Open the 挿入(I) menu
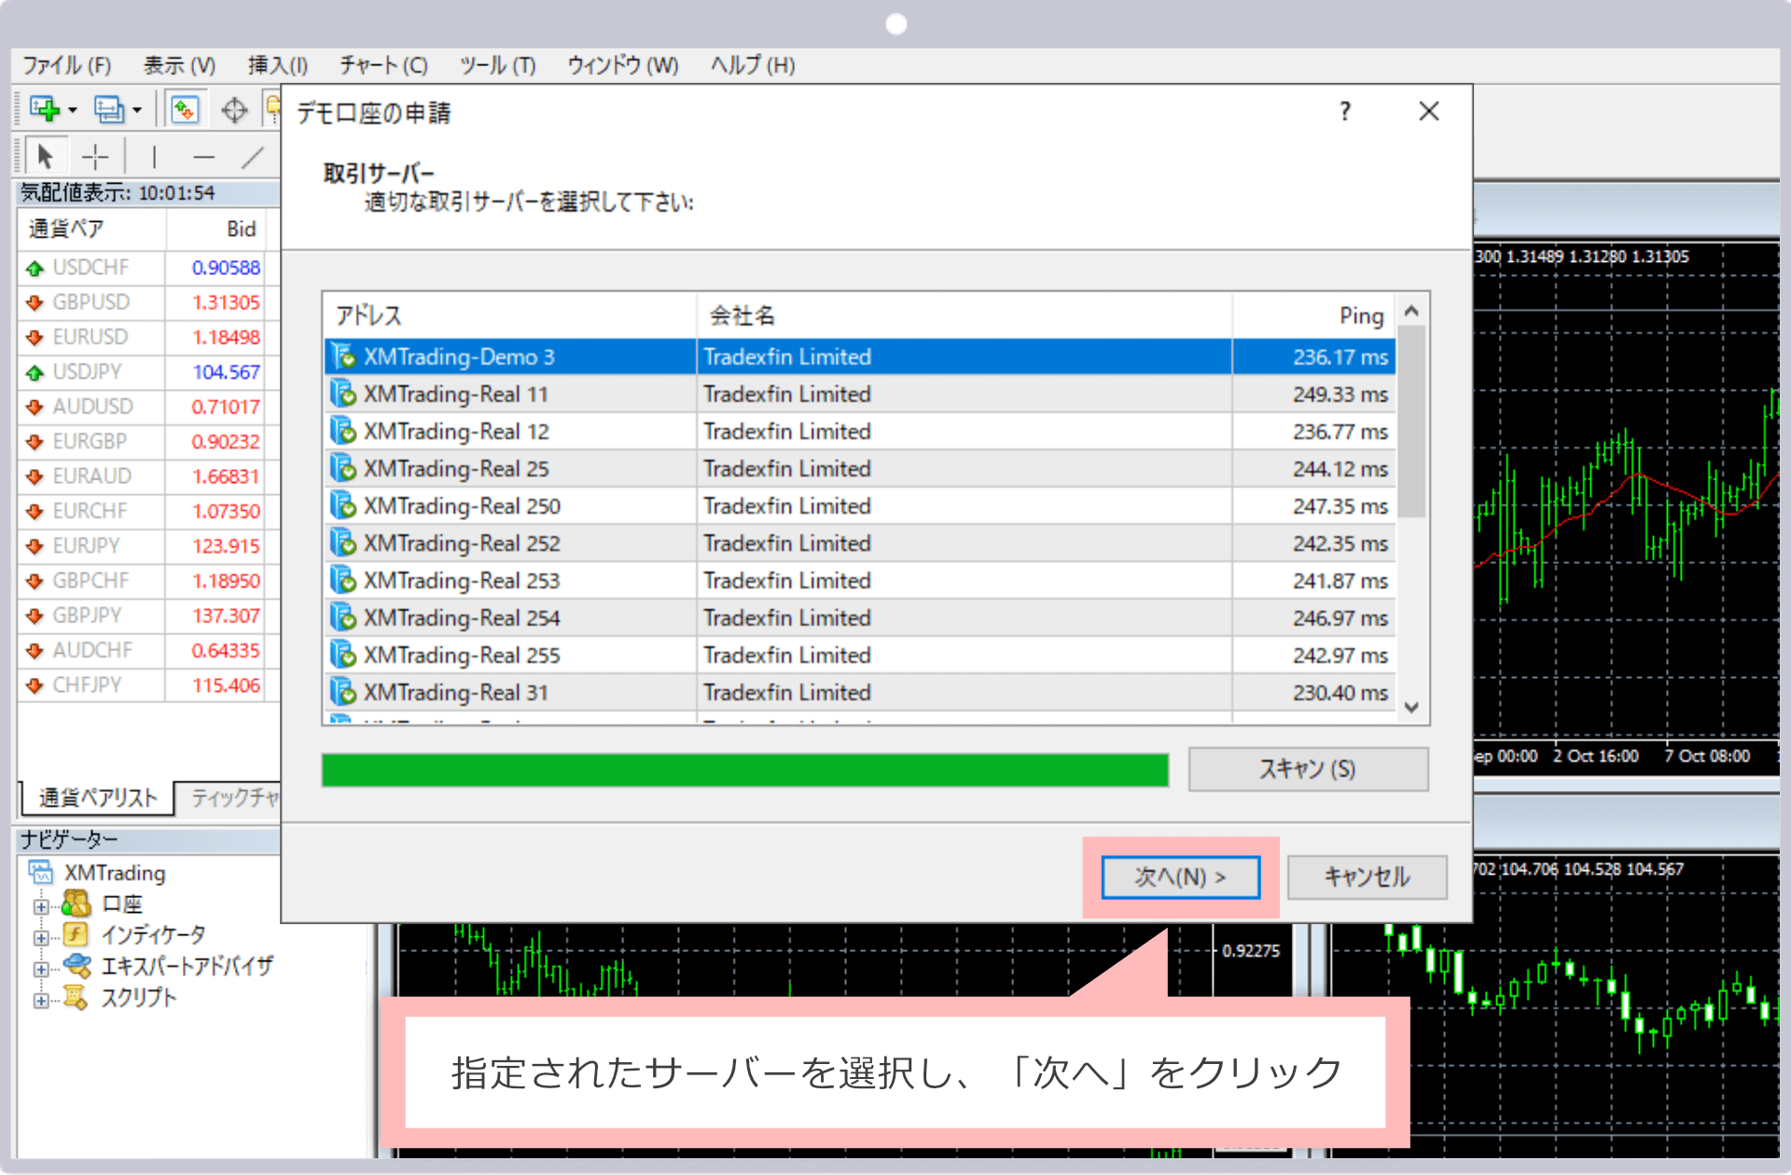This screenshot has height=1175, width=1791. click(x=277, y=65)
